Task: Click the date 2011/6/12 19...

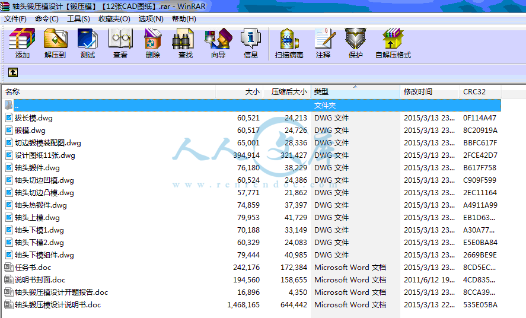Action: coord(429,280)
